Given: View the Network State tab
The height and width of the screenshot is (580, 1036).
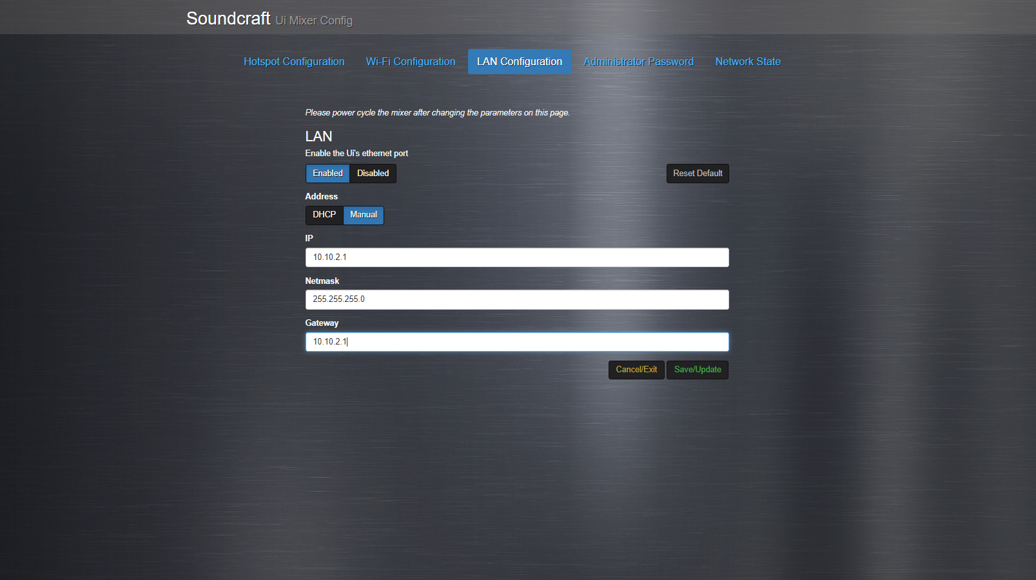Looking at the screenshot, I should coord(748,62).
